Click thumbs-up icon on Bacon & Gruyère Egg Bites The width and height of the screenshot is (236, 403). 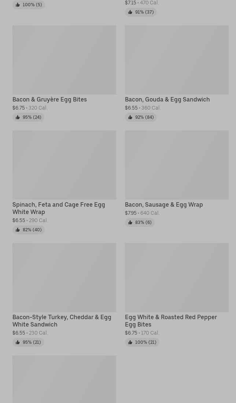coord(18,117)
